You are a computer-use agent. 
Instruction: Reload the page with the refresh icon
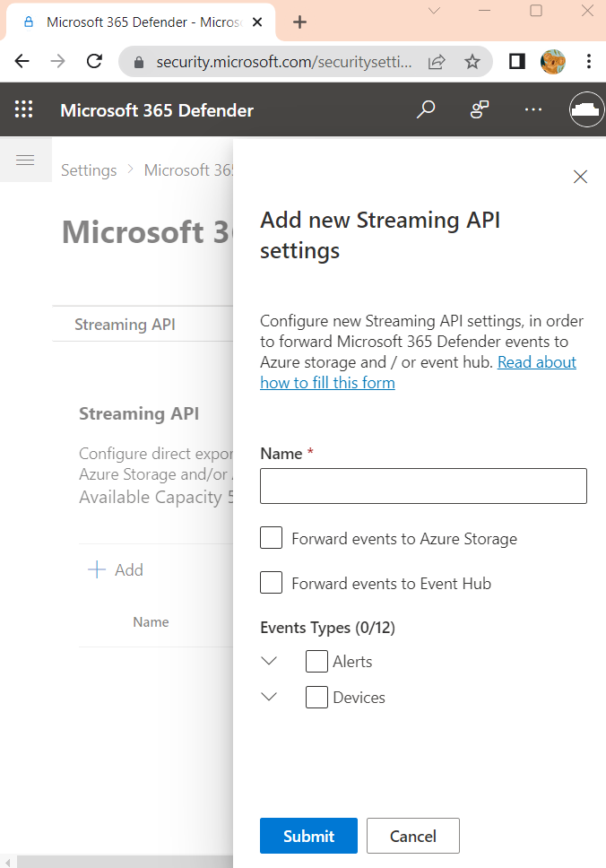coord(95,61)
